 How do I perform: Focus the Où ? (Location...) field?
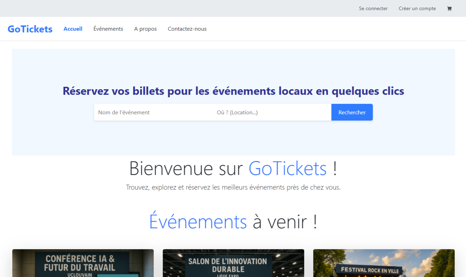point(272,112)
